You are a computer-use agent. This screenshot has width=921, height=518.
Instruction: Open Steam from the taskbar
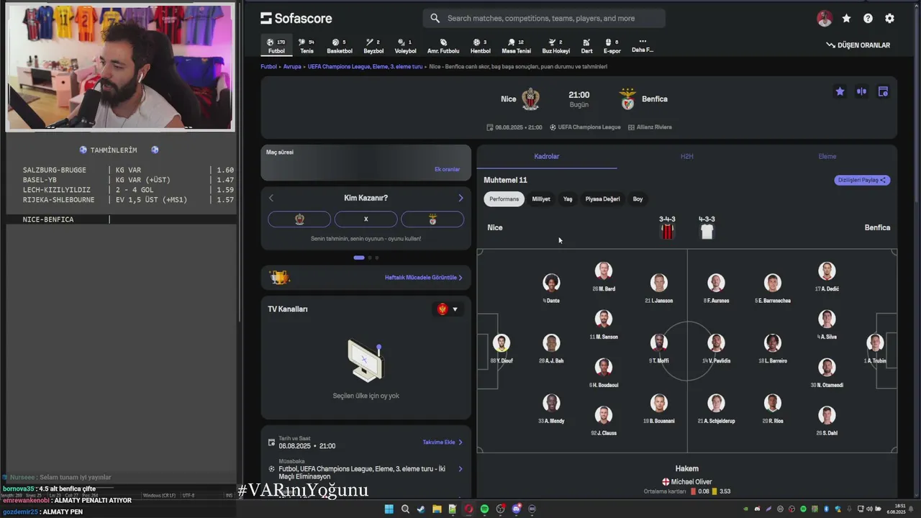pos(421,509)
